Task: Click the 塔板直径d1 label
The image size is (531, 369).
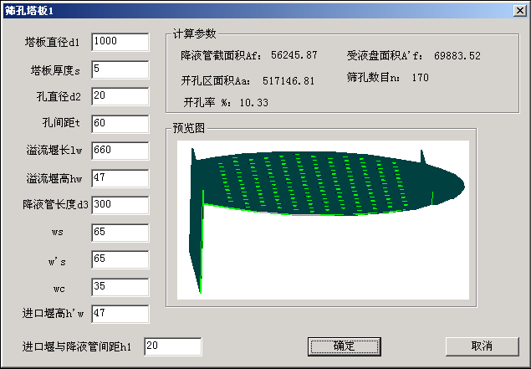Action: [52, 42]
